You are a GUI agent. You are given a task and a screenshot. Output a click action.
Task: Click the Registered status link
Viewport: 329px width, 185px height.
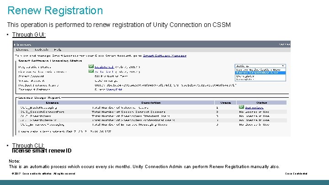(104, 67)
